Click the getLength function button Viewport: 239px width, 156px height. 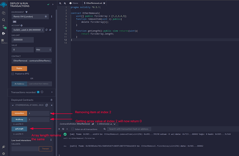(x=19, y=129)
